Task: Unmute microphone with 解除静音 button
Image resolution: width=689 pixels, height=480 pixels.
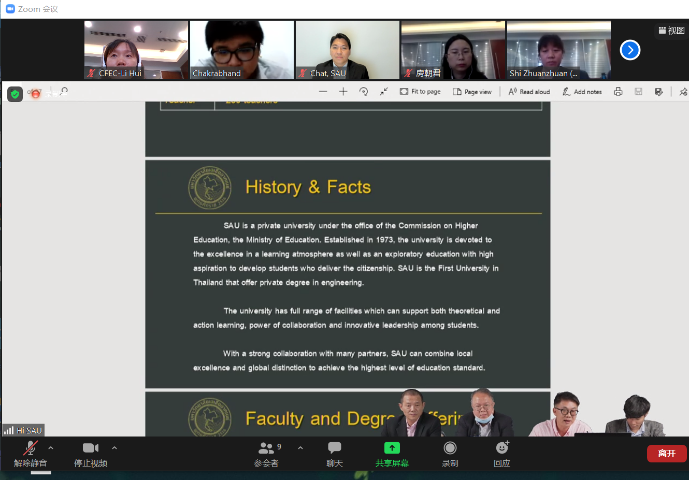Action: [30, 454]
